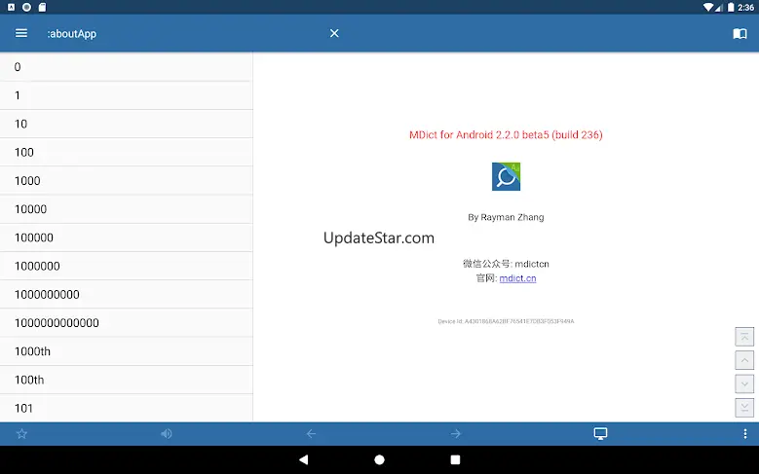The height and width of the screenshot is (474, 759).
Task: Tap the Android recent apps square button
Action: [455, 459]
